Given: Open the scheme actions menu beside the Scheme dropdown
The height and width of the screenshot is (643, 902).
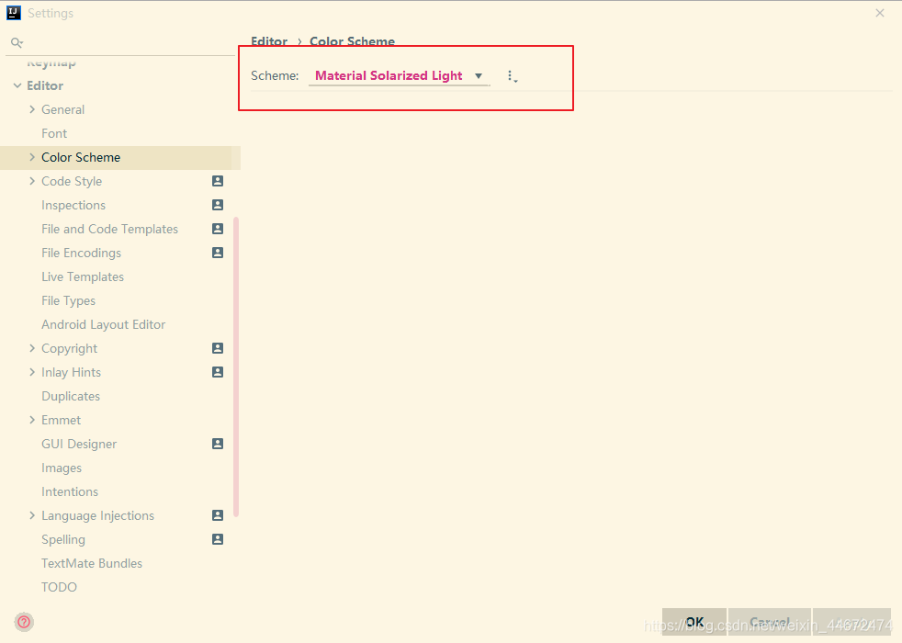Looking at the screenshot, I should 512,76.
